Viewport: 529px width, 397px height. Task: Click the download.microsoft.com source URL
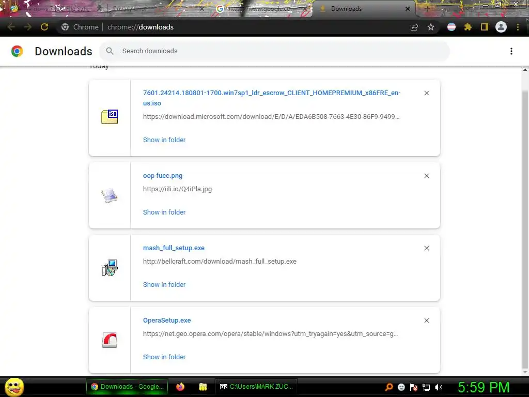pyautogui.click(x=271, y=117)
